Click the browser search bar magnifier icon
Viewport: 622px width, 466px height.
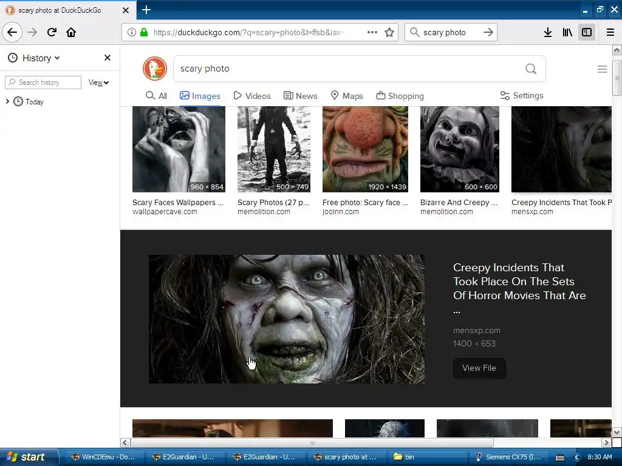(x=414, y=32)
